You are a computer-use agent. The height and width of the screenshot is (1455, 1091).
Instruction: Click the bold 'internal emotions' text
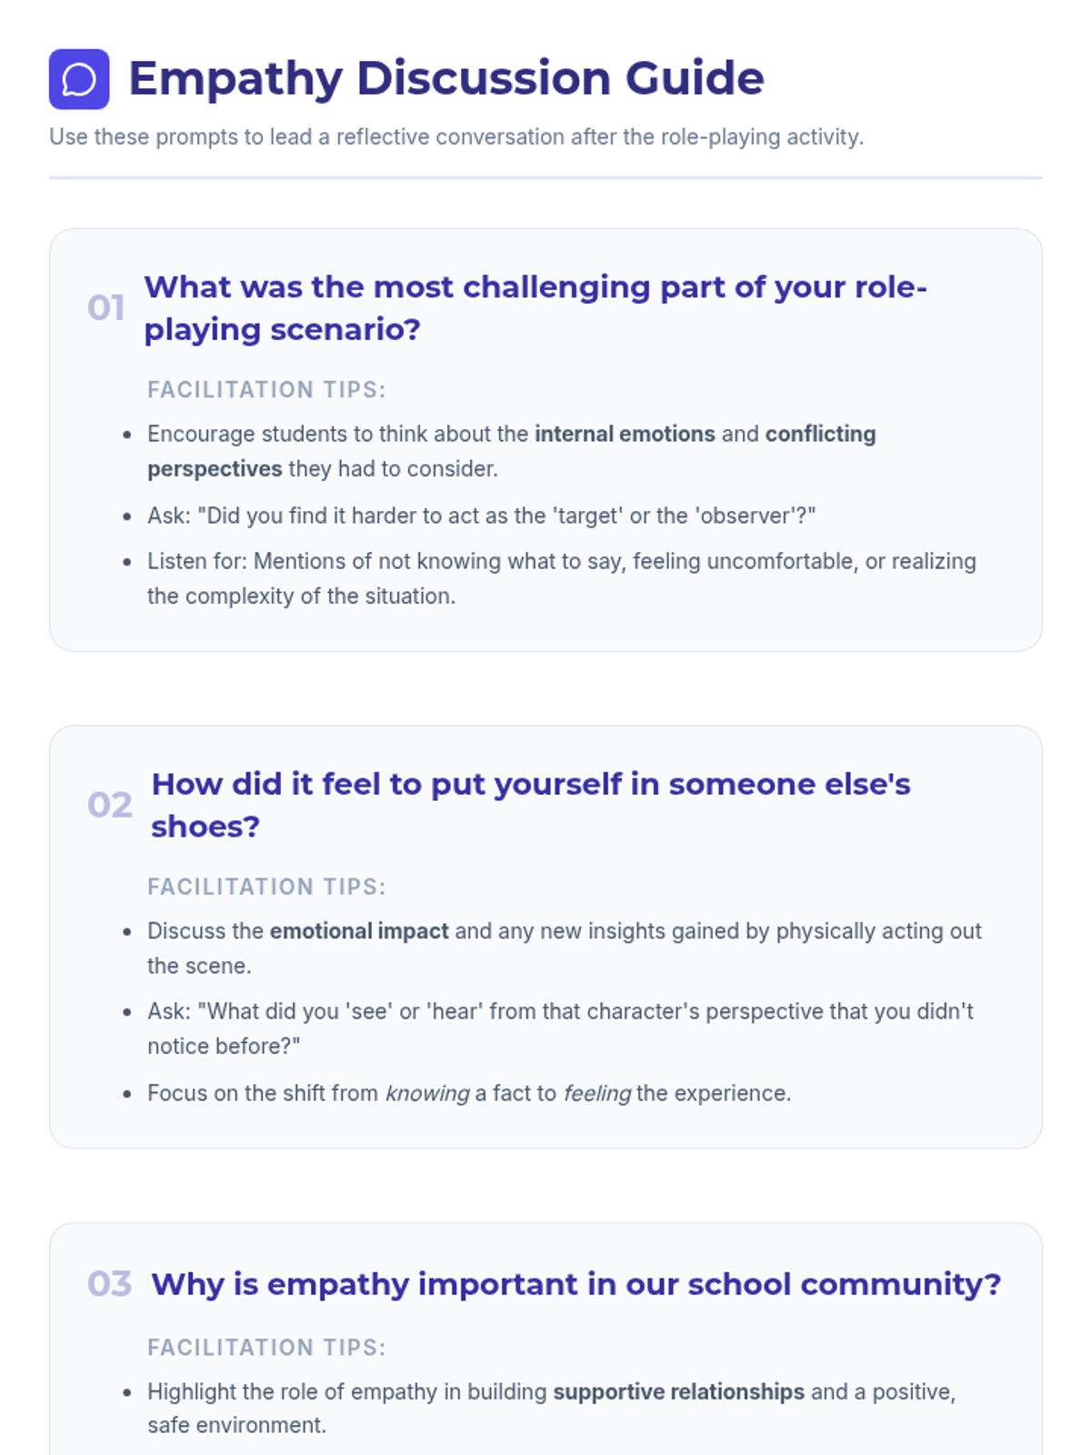click(625, 434)
